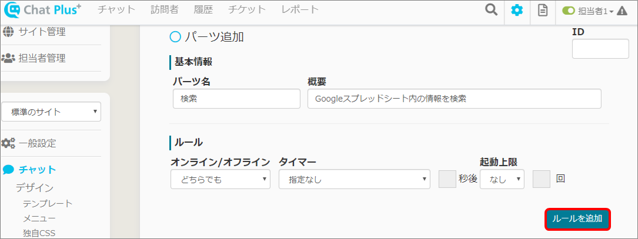Open settings via the gear icon
Screen dimensions: 638x239
point(517,10)
